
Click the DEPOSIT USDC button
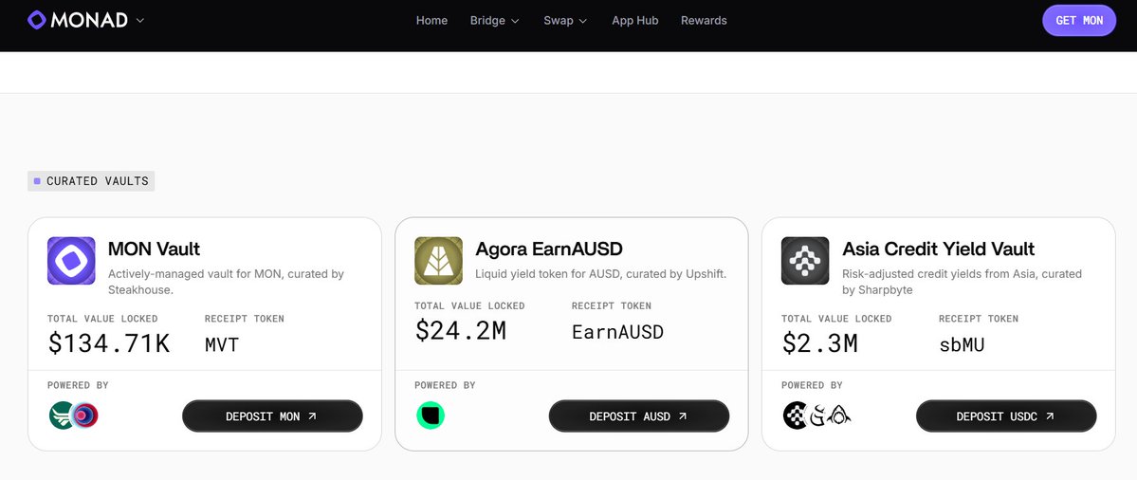(1006, 416)
